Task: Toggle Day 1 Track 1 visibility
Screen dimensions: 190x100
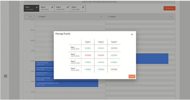Action: coord(88,48)
